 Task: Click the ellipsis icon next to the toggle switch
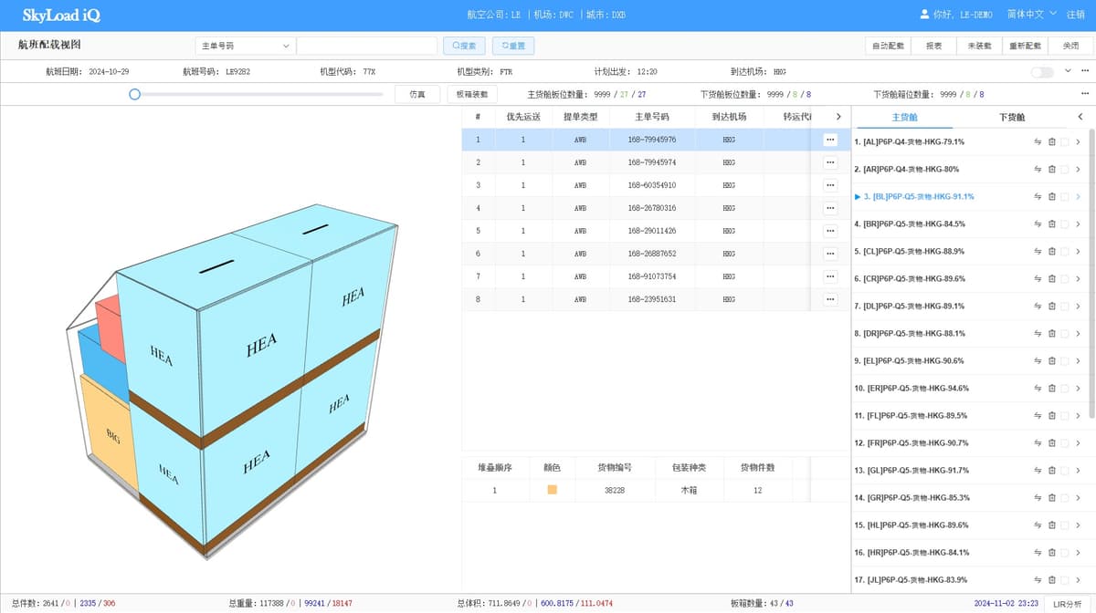pyautogui.click(x=1085, y=70)
